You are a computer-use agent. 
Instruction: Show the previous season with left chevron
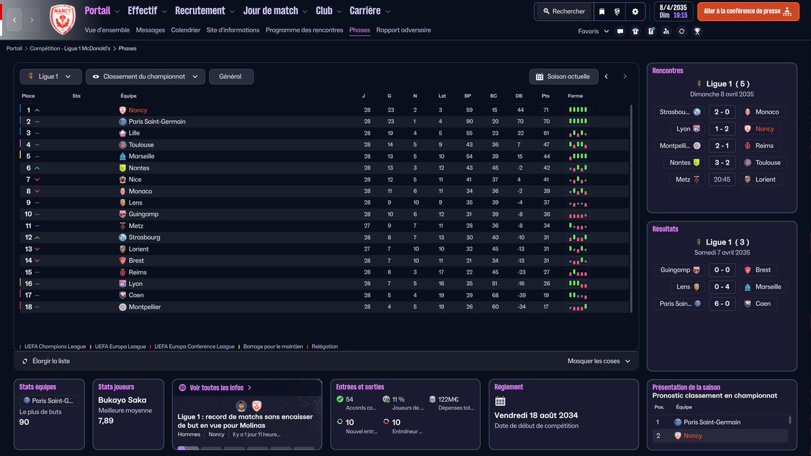606,76
